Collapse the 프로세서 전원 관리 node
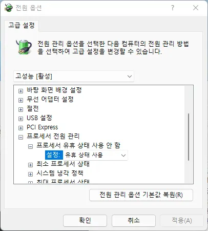Viewport: 208px width, 231px height. 20,137
